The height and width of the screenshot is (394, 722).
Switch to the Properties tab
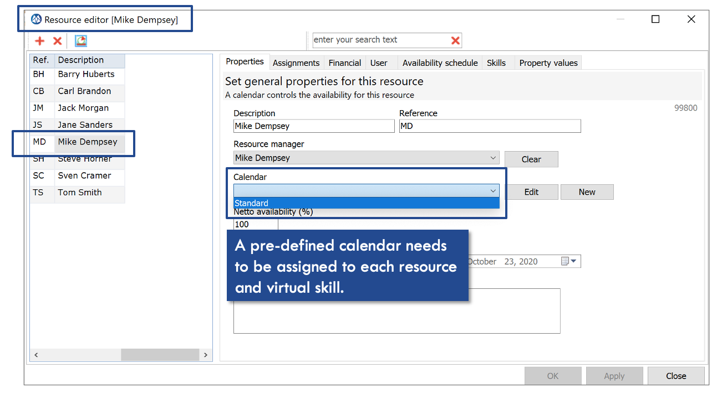[x=245, y=62]
